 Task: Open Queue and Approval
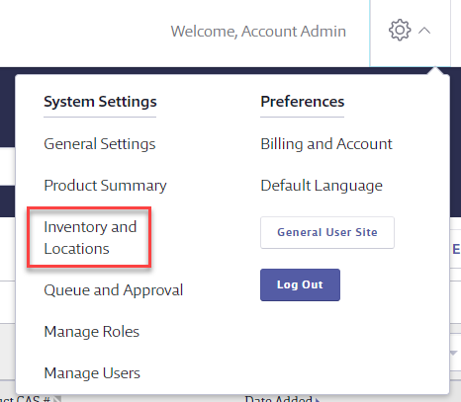pyautogui.click(x=114, y=290)
